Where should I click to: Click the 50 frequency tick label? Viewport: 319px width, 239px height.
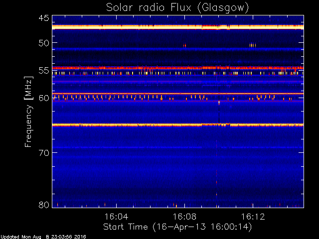pyautogui.click(x=44, y=43)
